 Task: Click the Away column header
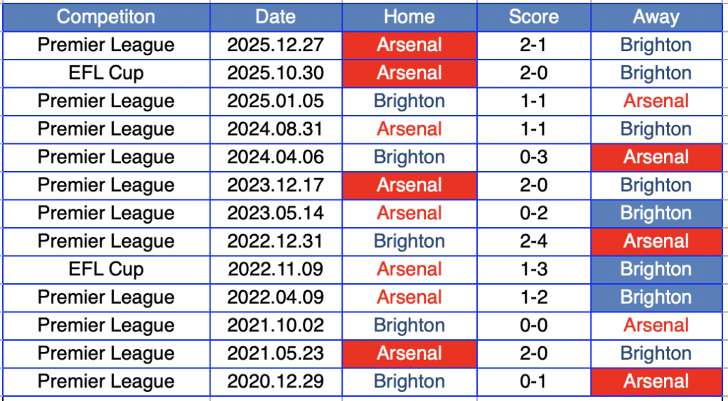(x=655, y=17)
